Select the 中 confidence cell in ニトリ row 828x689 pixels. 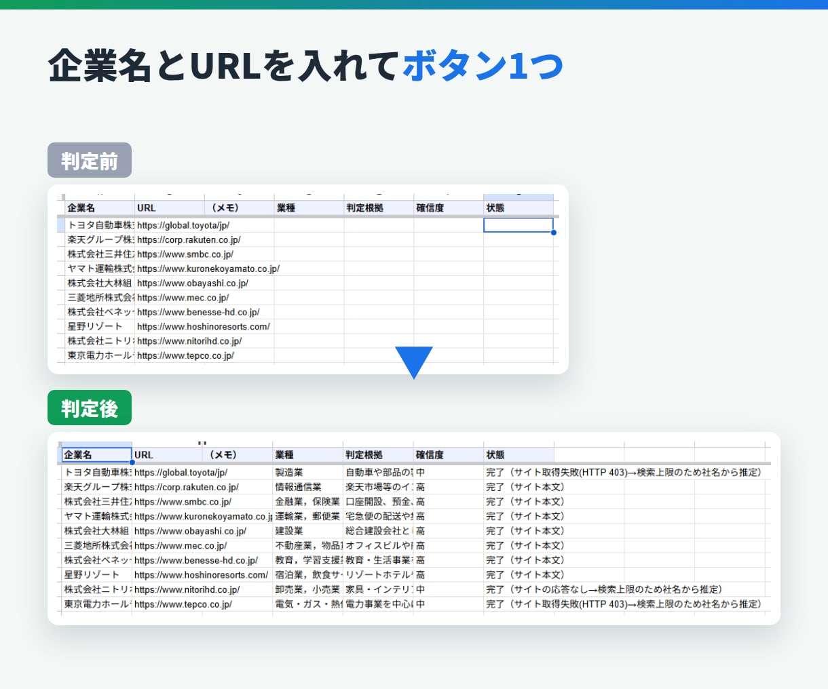point(449,589)
